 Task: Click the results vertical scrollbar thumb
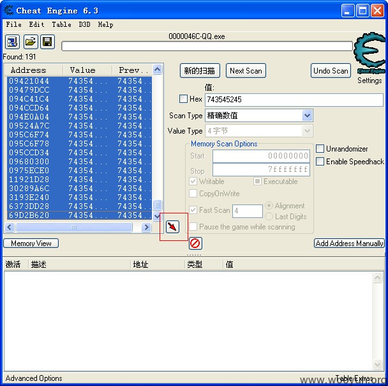(x=158, y=205)
